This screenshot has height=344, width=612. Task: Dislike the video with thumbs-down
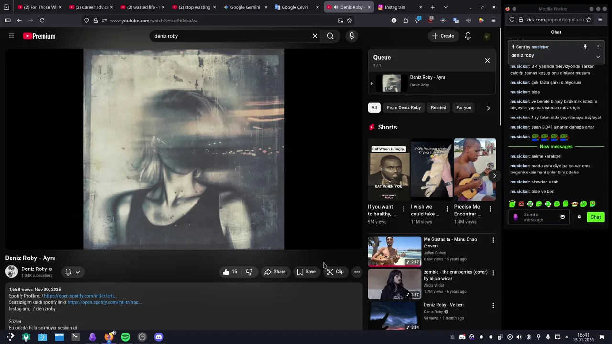click(249, 272)
